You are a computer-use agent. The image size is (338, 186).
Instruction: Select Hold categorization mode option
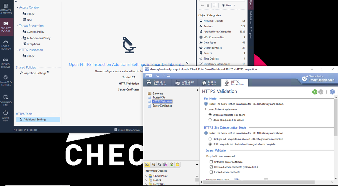(210, 144)
